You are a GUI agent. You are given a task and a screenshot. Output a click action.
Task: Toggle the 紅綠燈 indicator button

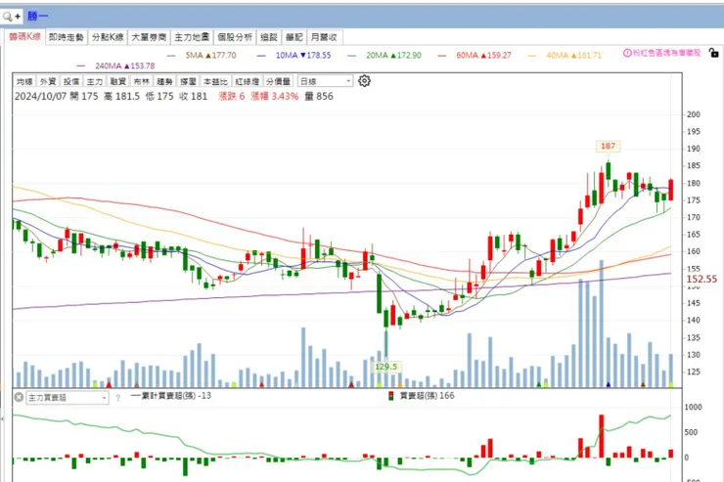coord(247,82)
